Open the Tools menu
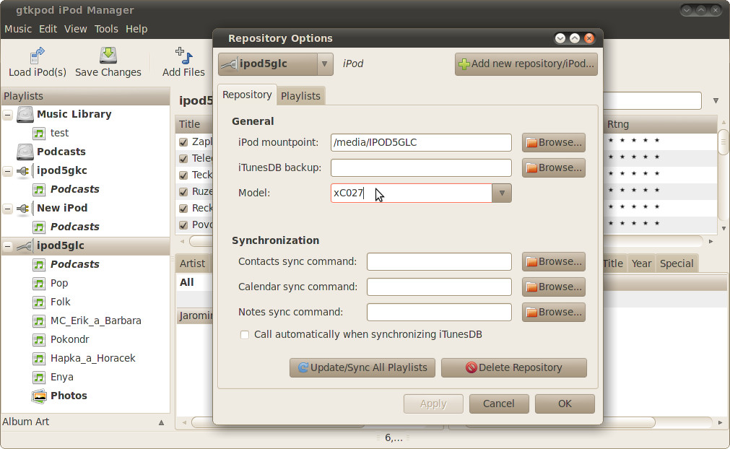Screen dimensions: 730x449 (106, 29)
